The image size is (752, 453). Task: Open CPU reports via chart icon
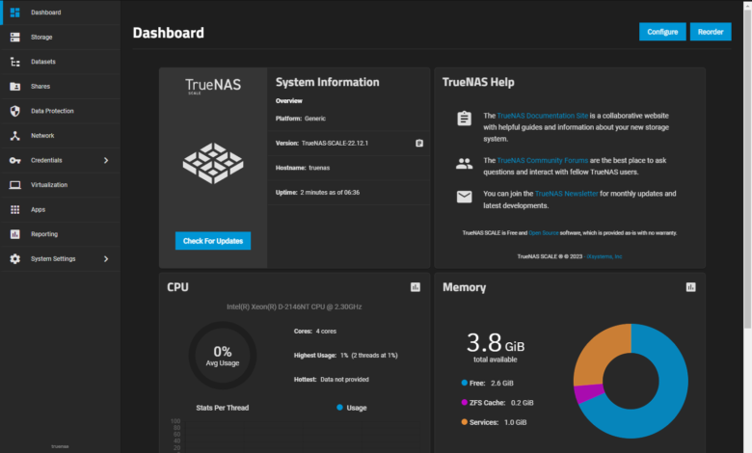pos(416,287)
